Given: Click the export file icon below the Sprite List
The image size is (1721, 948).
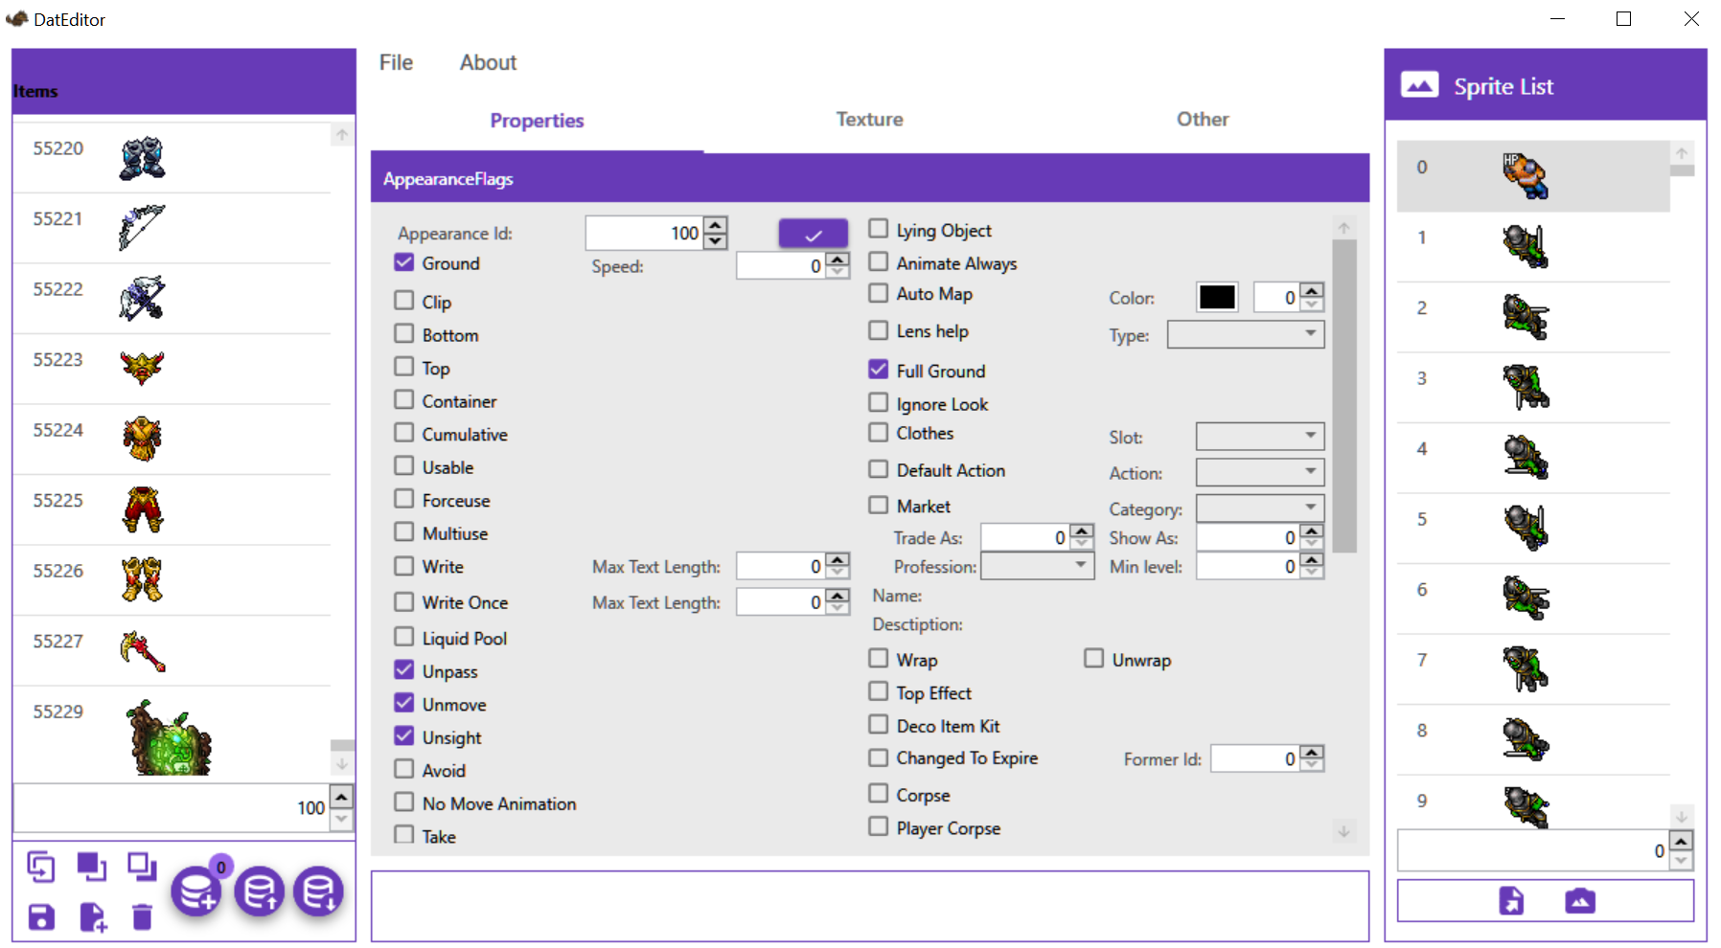Looking at the screenshot, I should click(1511, 900).
